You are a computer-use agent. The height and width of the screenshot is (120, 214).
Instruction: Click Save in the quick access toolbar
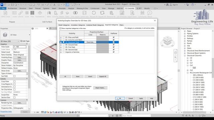click(x=12, y=5)
